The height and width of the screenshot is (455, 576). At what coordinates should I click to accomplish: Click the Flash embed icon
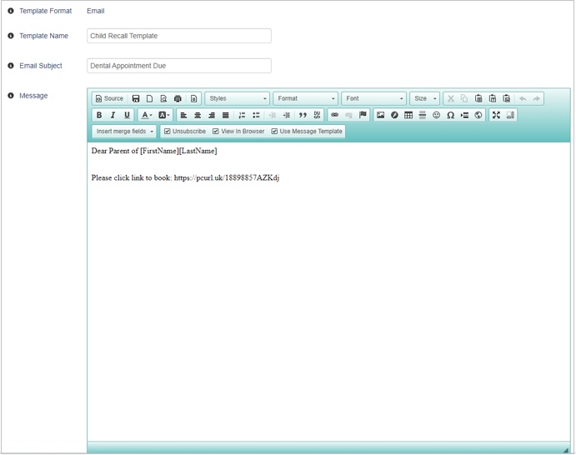click(x=394, y=115)
